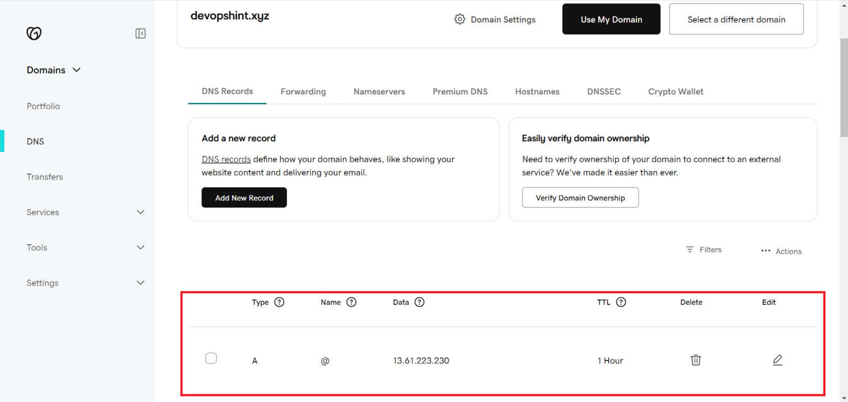Edit the A record with the pencil icon
848x402 pixels.
click(777, 360)
